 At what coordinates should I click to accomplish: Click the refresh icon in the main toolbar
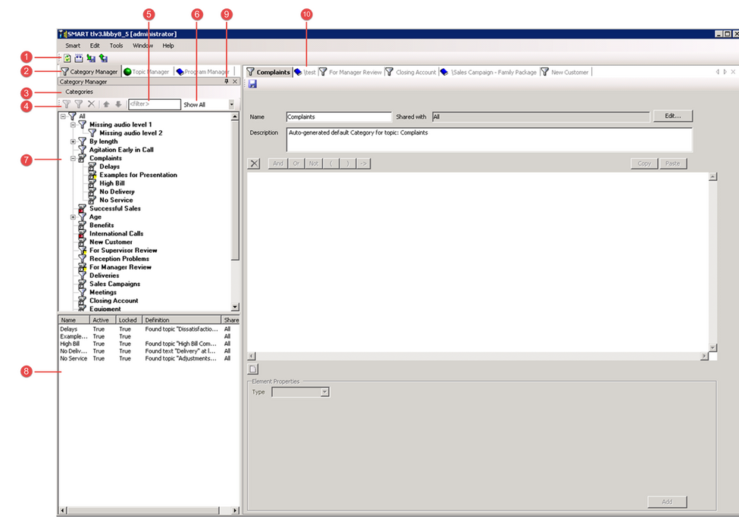[x=67, y=58]
